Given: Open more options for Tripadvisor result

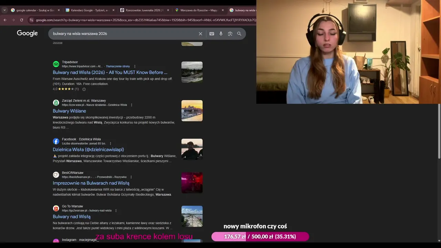Looking at the screenshot, I should (x=135, y=66).
